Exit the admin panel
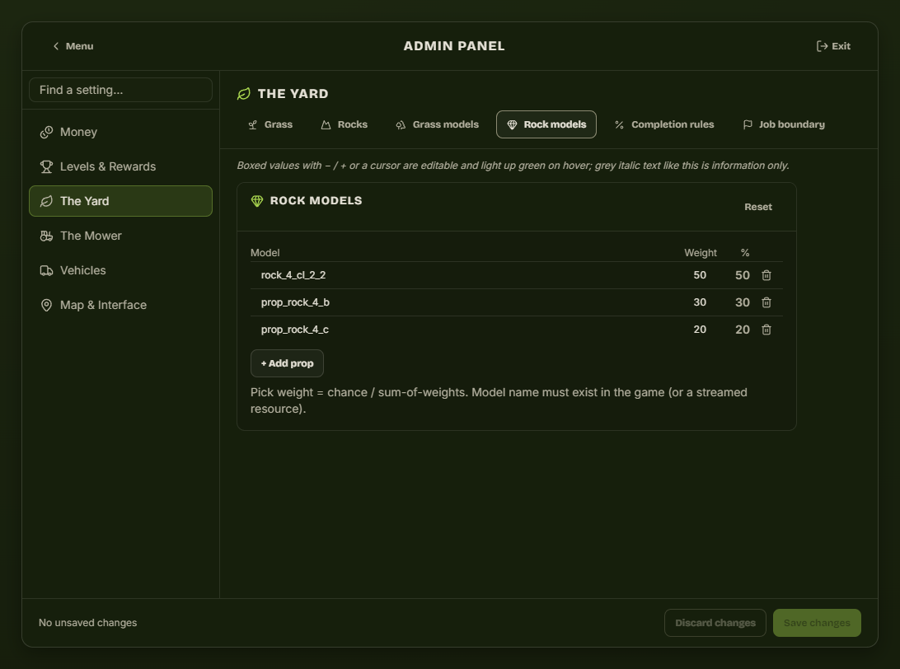 [x=833, y=46]
